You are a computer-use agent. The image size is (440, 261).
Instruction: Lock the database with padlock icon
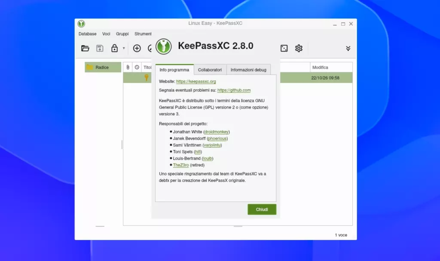point(114,48)
